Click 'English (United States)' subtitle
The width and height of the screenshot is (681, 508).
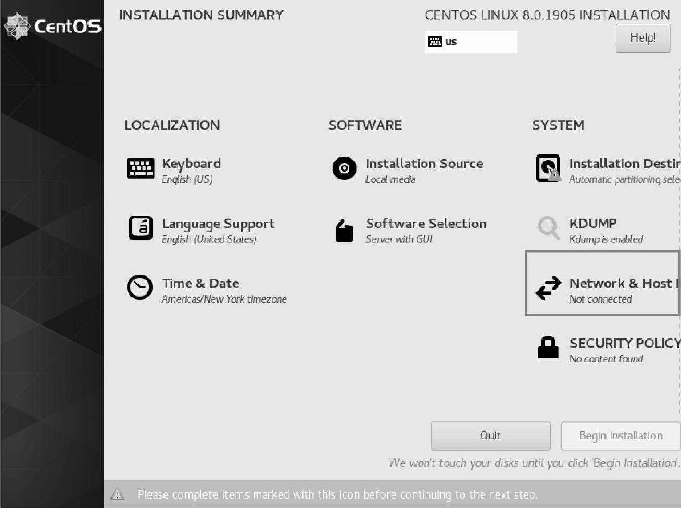pyautogui.click(x=209, y=239)
